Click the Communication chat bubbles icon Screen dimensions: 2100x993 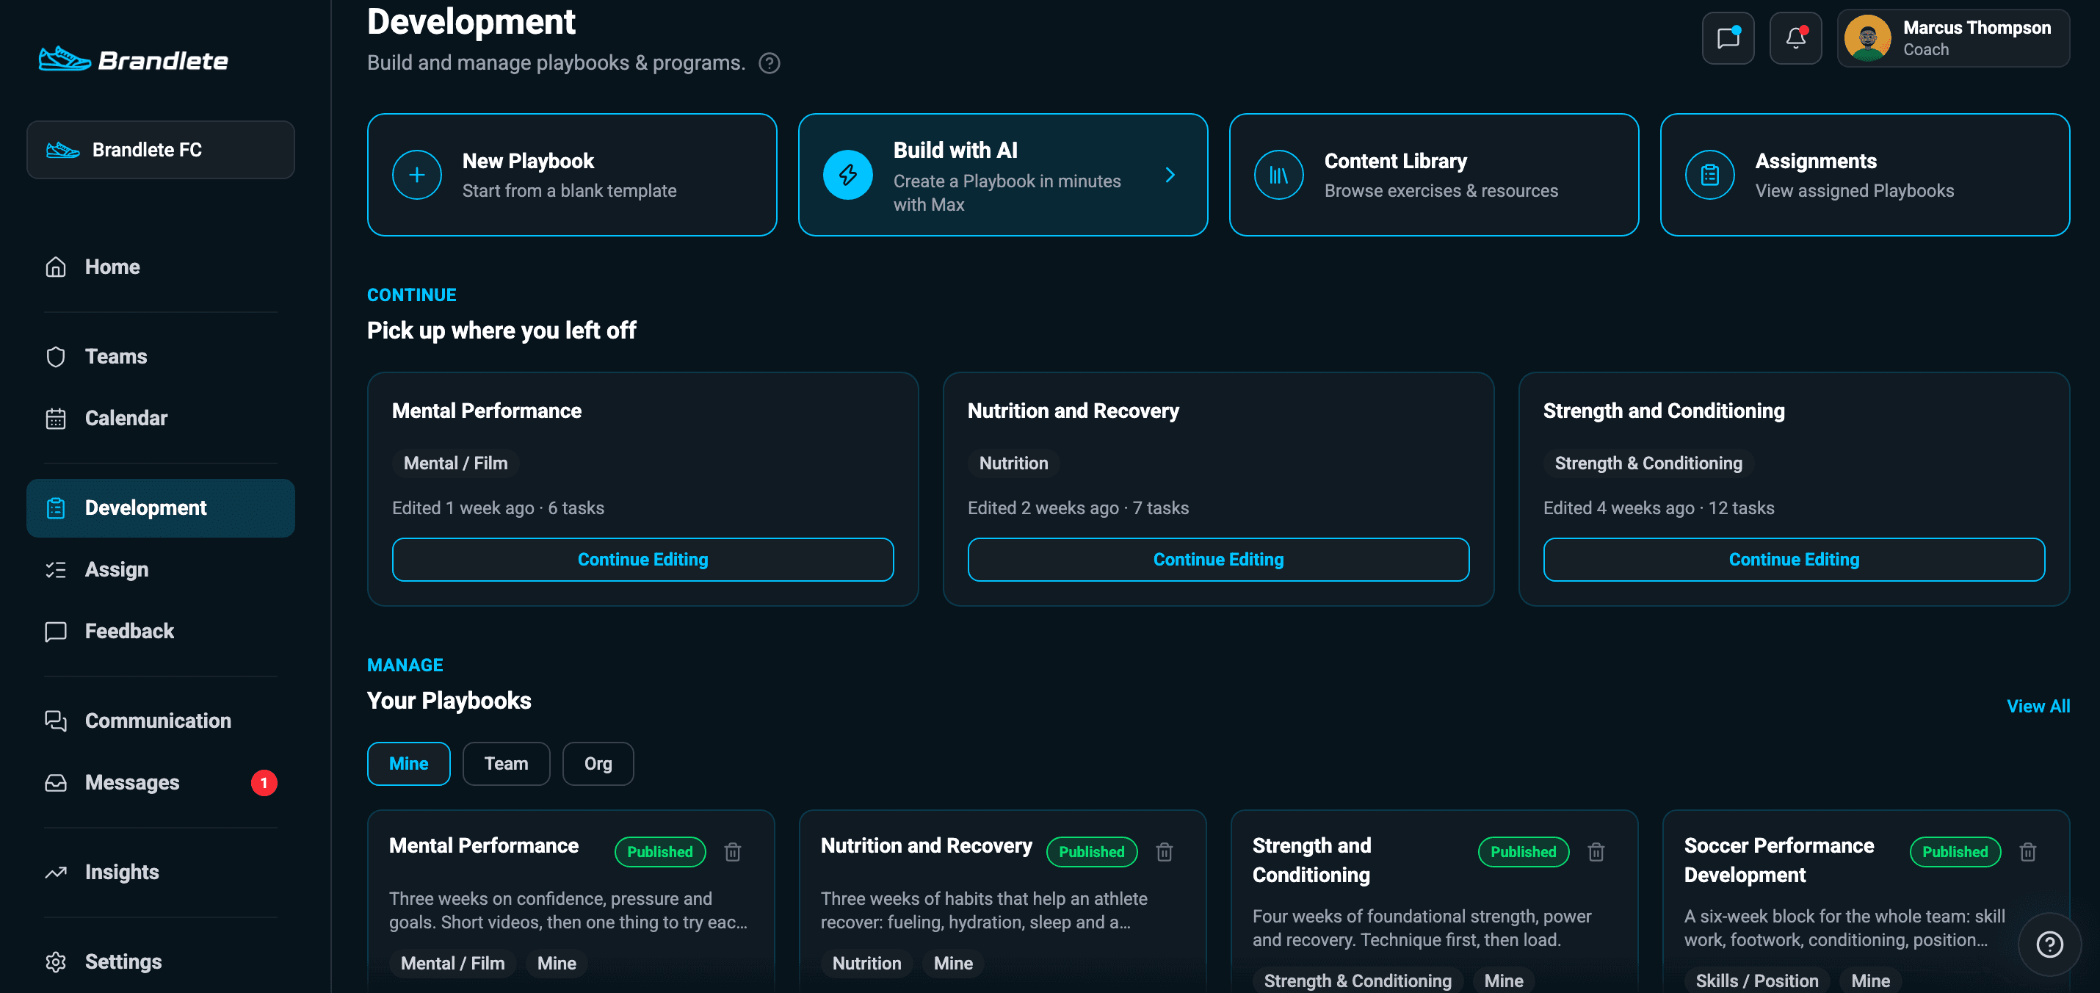point(55,721)
